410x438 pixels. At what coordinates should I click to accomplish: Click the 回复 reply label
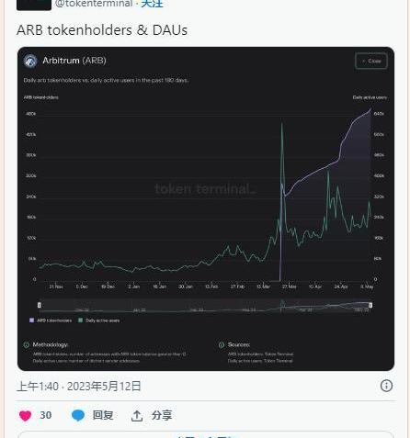point(103,415)
